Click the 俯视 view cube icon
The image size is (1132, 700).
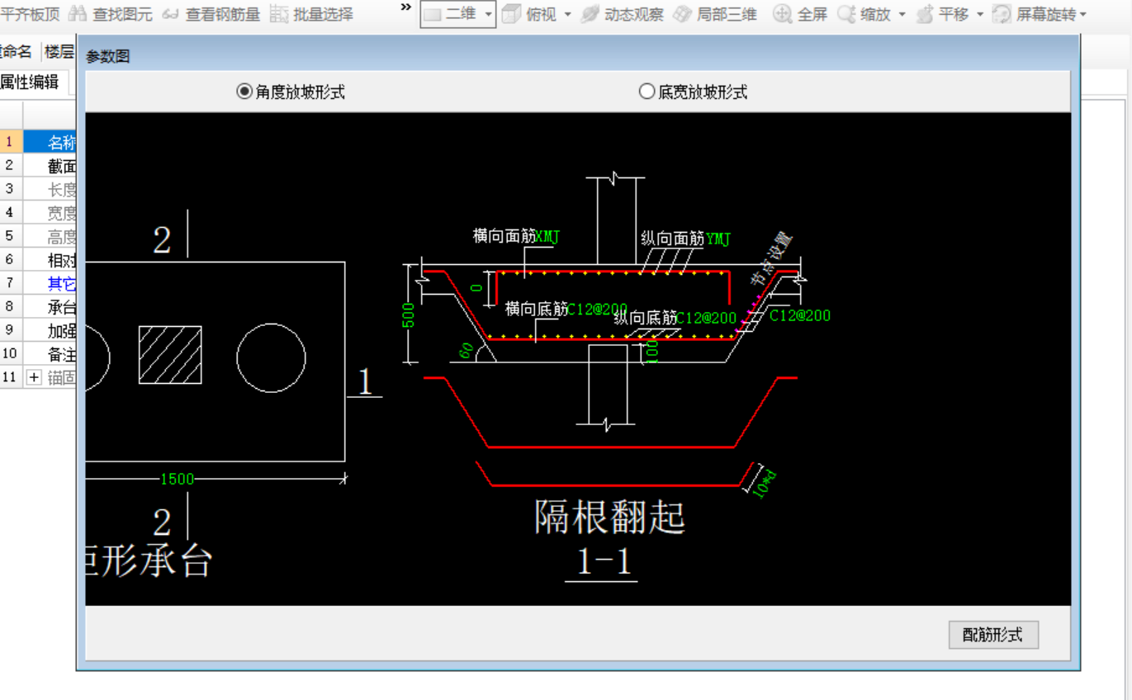512,14
